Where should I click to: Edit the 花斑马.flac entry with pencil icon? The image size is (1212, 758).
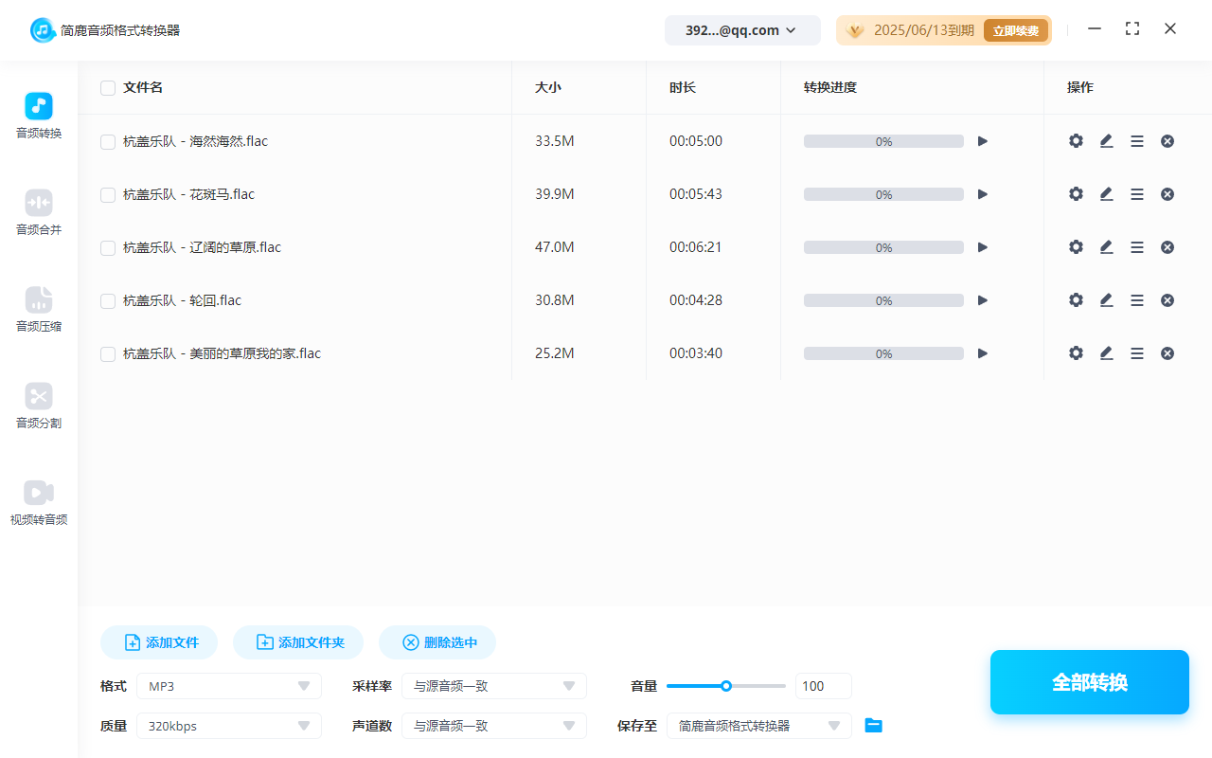coord(1106,193)
